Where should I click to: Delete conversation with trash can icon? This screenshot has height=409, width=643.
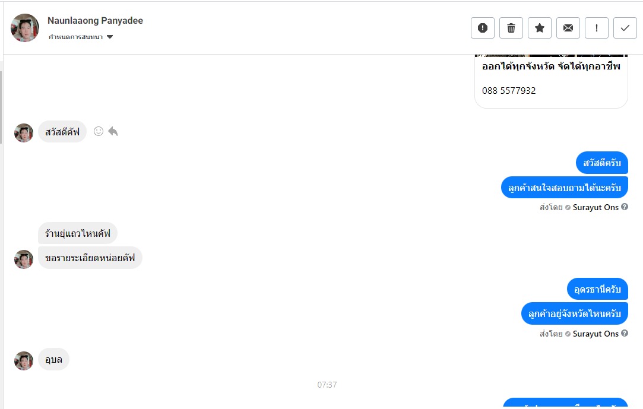pos(511,28)
